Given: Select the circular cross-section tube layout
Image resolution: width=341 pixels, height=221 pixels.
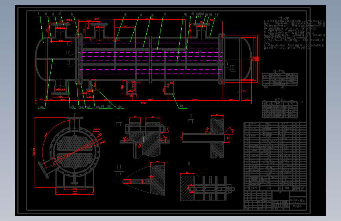Looking at the screenshot, I should (x=75, y=152).
